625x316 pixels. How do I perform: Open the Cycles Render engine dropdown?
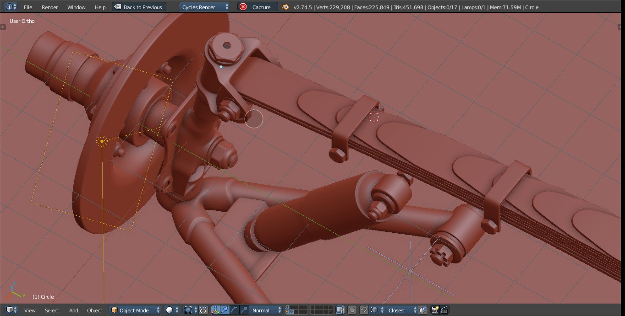(205, 7)
